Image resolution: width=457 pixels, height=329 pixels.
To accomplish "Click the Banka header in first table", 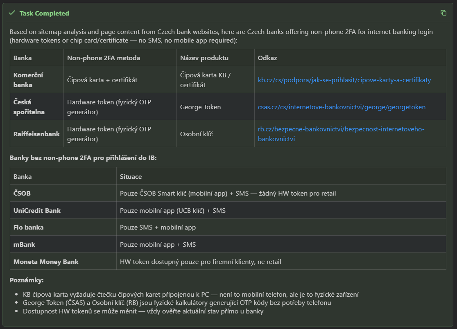I will [x=23, y=58].
